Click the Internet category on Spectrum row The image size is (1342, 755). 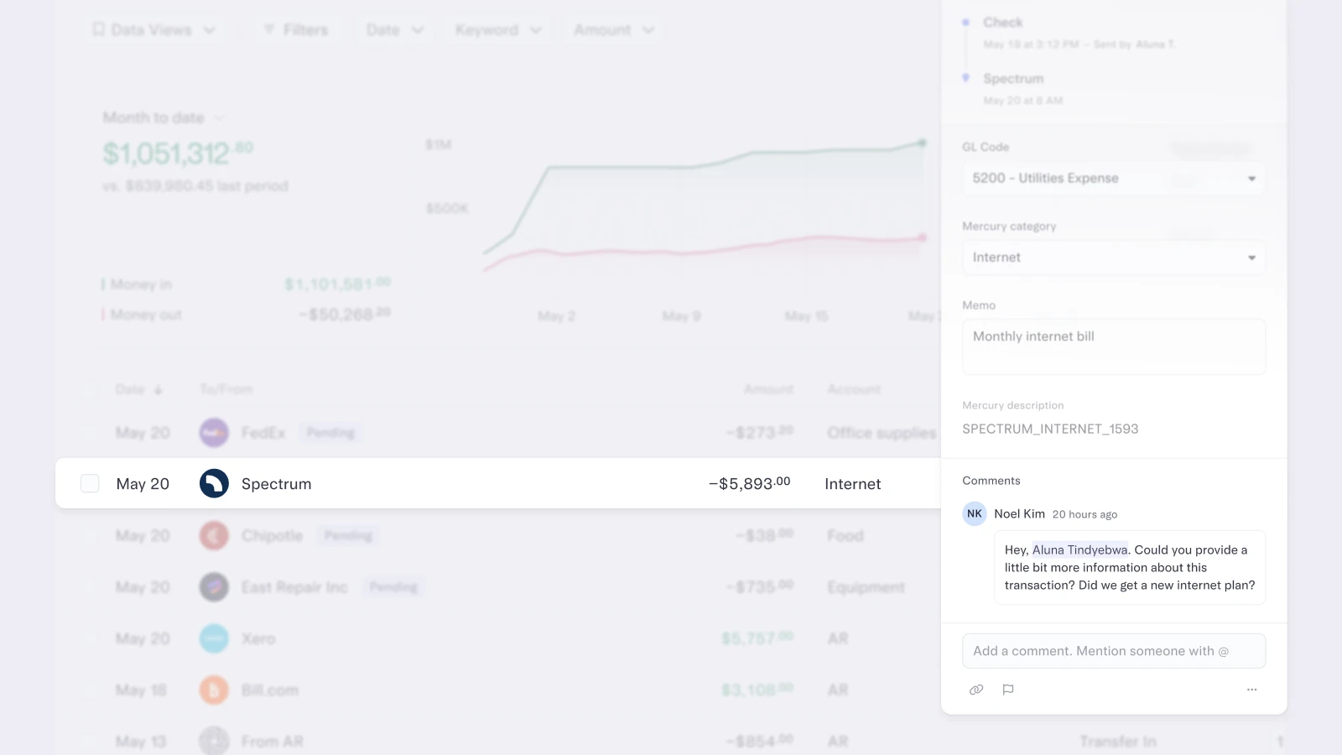point(852,484)
